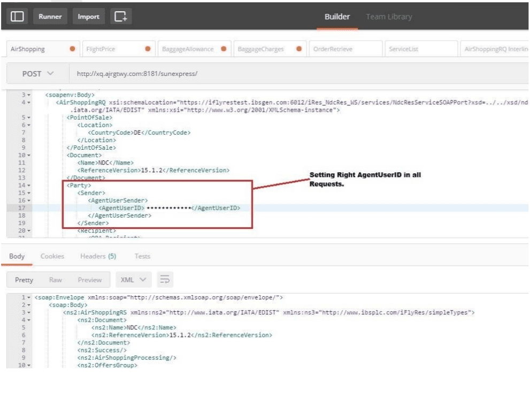Open the new window icon
The width and height of the screenshot is (530, 409).
tap(121, 16)
